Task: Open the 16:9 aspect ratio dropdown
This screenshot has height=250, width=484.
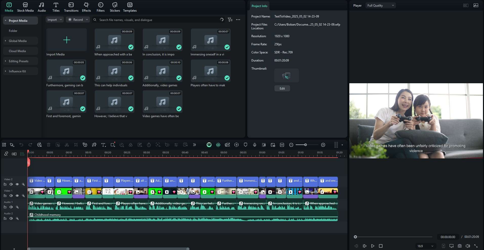Action: (425, 246)
